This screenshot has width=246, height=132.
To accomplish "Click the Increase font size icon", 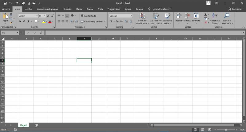I will click(48, 16).
